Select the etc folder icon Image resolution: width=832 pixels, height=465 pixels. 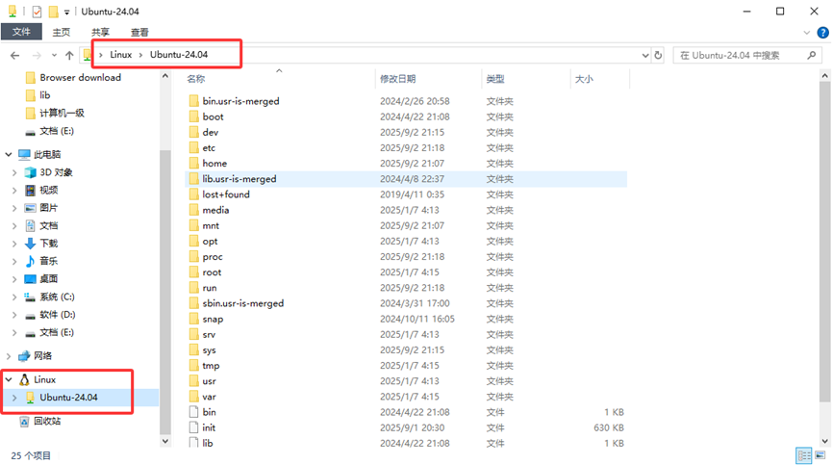point(193,147)
